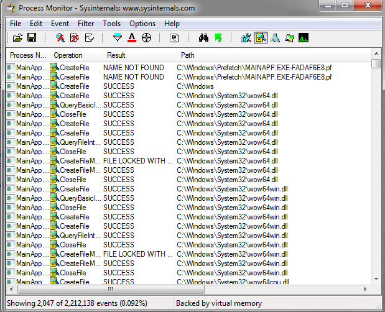Open the Filter funnel icon
Viewport: 385px width, 312px height.
pos(118,38)
